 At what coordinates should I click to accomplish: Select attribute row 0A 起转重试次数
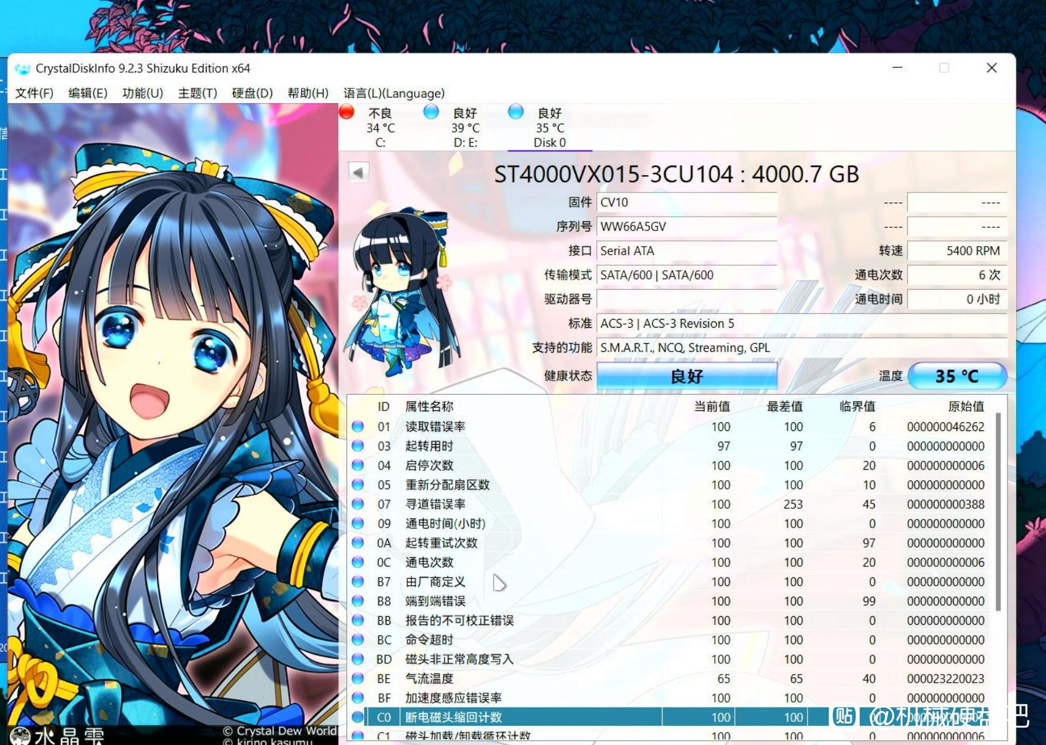click(671, 543)
